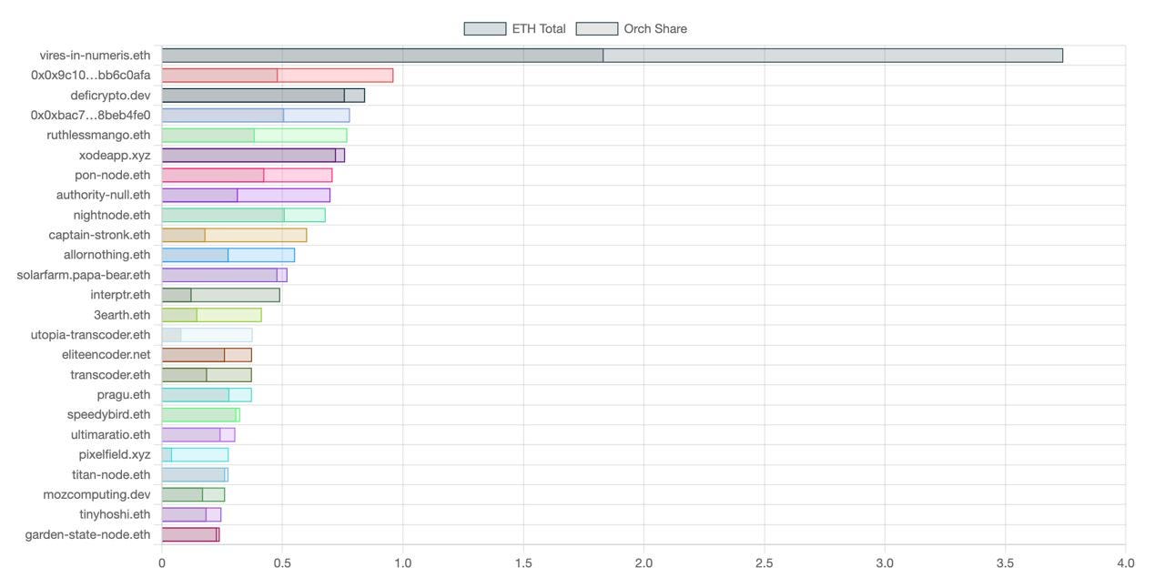Viewport: 1165px width, 578px height.
Task: Click the ultimaratio.eth bar
Action: click(198, 435)
